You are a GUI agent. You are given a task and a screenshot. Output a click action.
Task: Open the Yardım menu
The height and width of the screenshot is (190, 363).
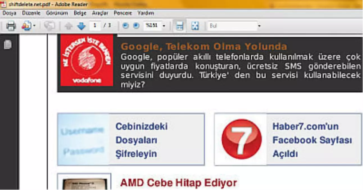pos(146,13)
